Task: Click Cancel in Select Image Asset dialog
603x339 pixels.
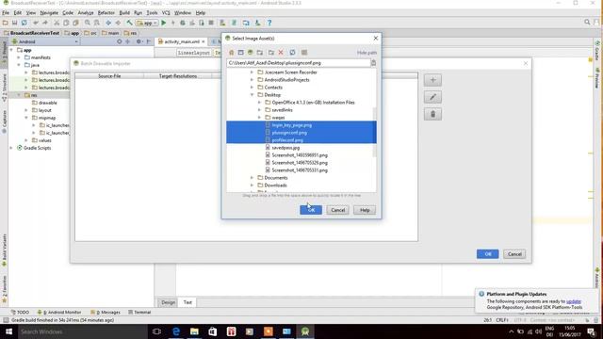Action: (337, 210)
